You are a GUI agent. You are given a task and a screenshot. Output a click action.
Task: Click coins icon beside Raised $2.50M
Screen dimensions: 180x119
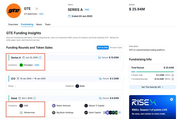(x=100, y=78)
